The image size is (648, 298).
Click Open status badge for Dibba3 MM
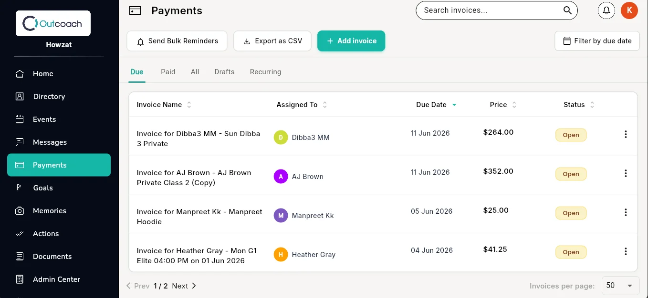pos(571,135)
